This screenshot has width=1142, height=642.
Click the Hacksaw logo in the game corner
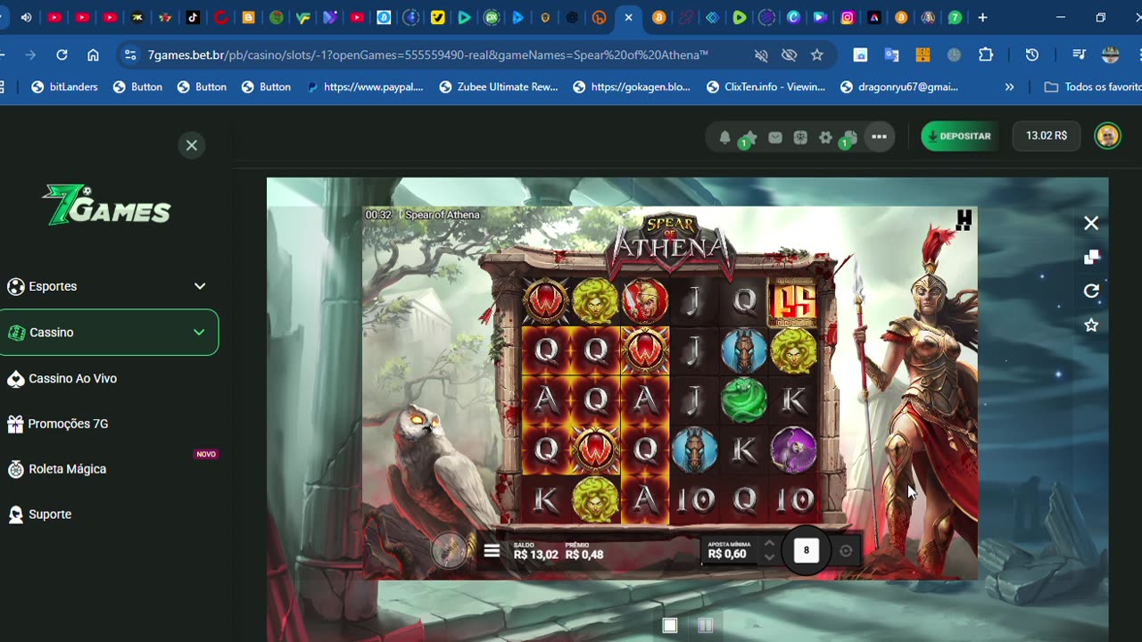[x=964, y=220]
